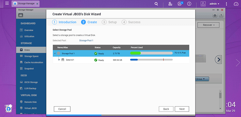
Task: Open Storage Manager help question icon
Action: pyautogui.click(x=221, y=15)
